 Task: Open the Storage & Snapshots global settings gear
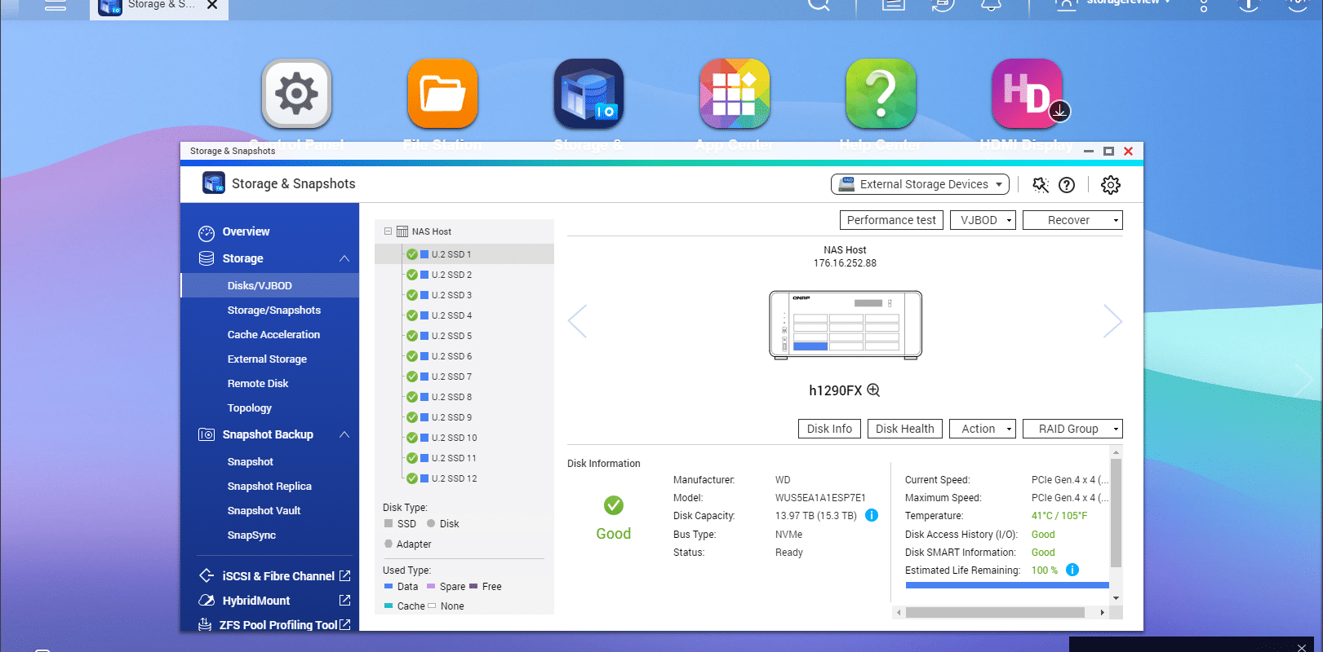point(1111,185)
